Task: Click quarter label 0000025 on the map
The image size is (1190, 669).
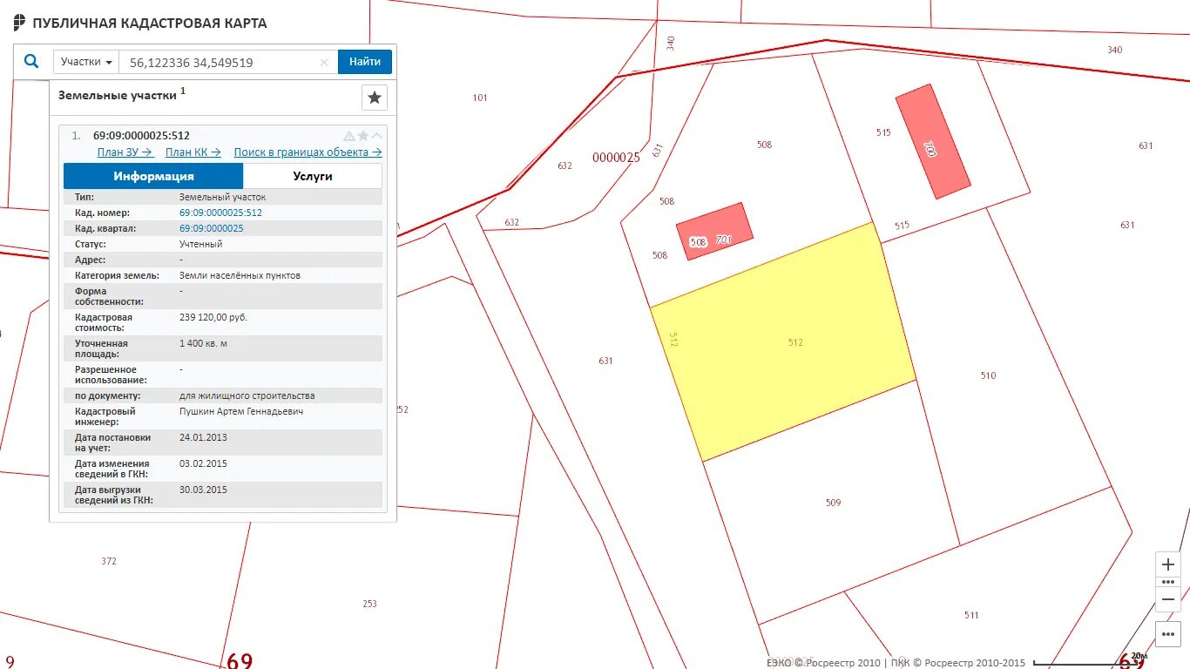Action: [616, 158]
